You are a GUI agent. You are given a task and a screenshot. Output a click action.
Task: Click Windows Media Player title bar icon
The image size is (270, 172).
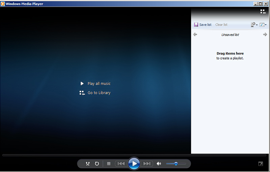(3, 4)
